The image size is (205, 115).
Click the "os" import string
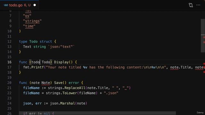(x=27, y=16)
